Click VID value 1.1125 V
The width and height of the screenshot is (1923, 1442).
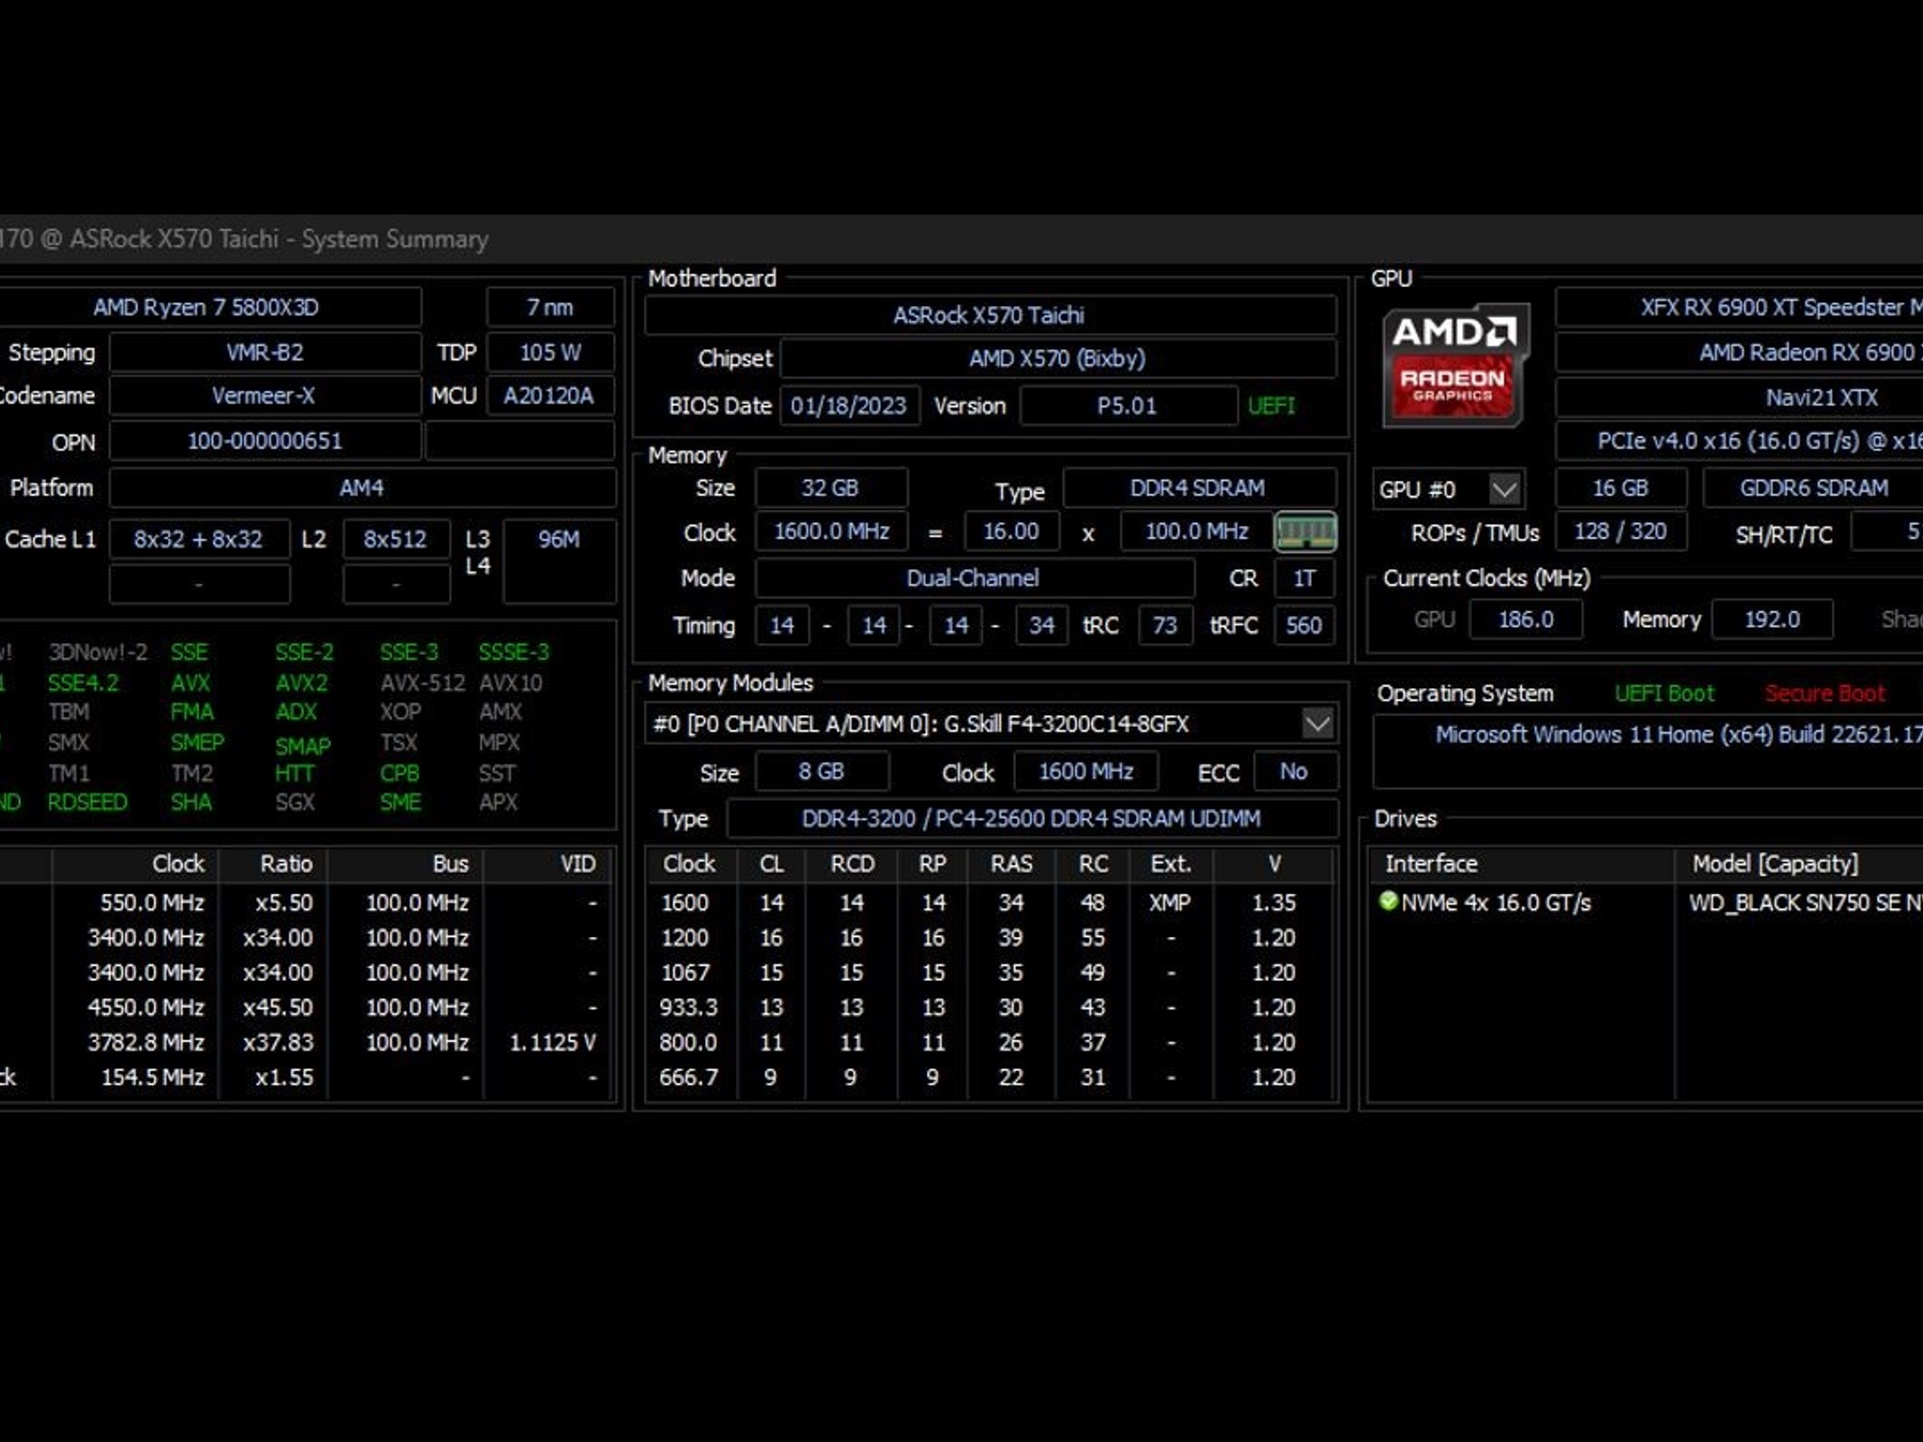tap(553, 1042)
